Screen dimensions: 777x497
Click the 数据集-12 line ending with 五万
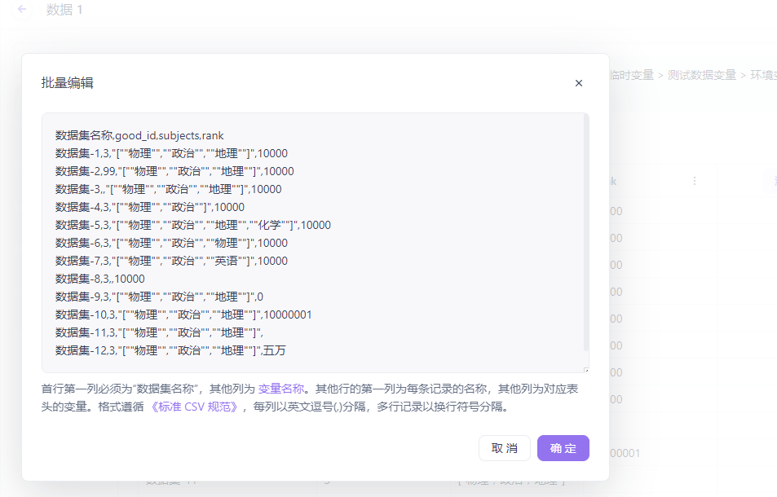point(170,350)
